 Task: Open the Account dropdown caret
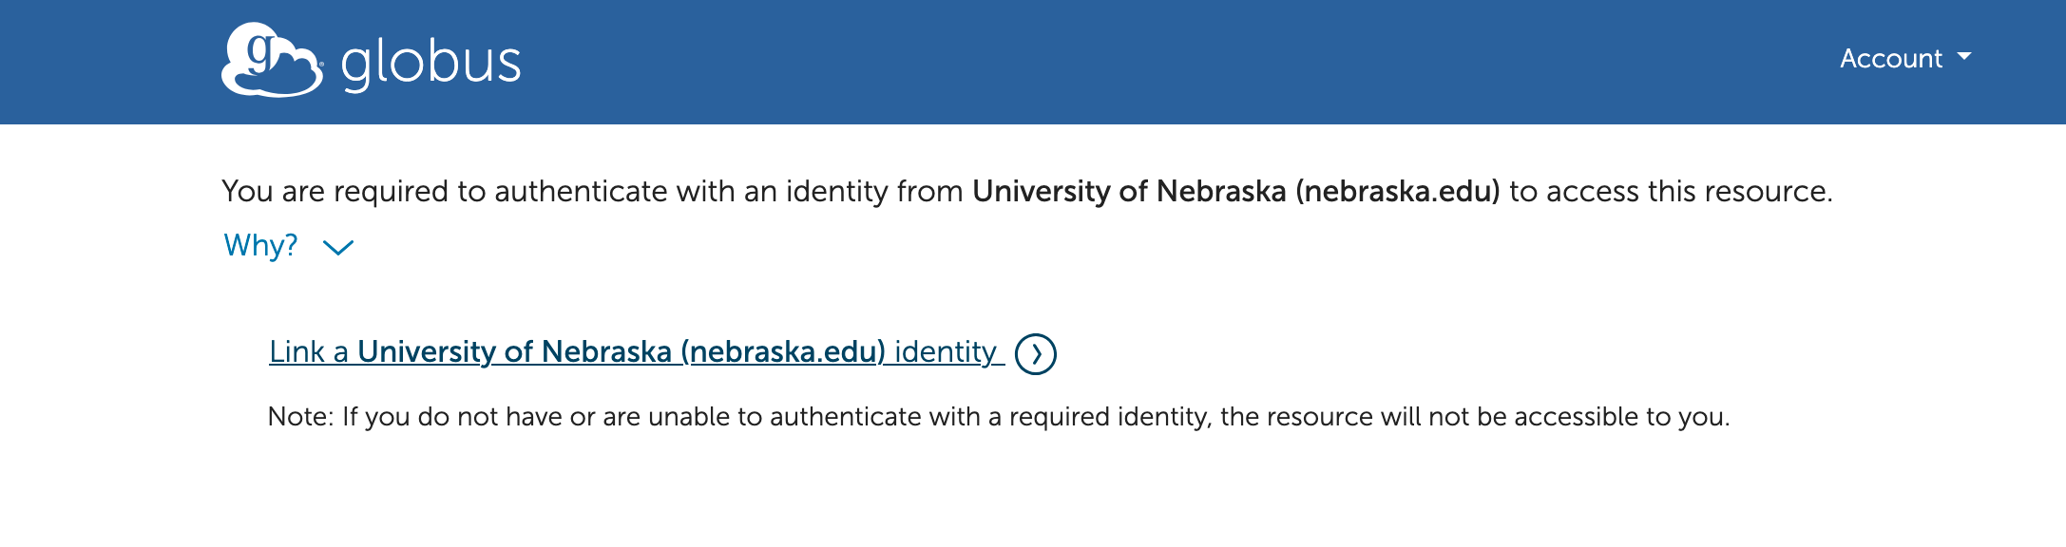click(1964, 57)
